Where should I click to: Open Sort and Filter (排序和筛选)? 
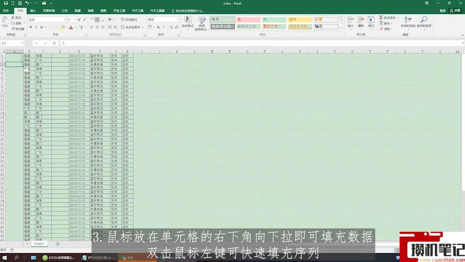tap(408, 22)
